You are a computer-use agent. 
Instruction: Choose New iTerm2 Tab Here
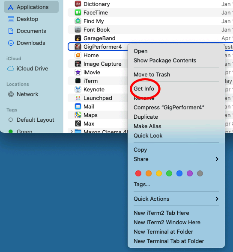pos(161,213)
